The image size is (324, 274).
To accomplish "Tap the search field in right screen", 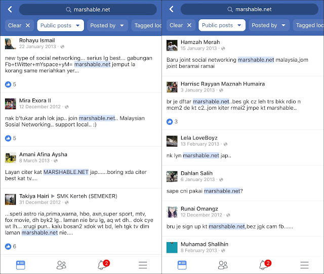I will (x=250, y=9).
